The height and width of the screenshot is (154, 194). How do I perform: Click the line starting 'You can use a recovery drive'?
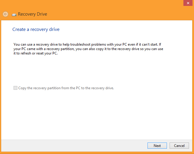[x=87, y=44]
